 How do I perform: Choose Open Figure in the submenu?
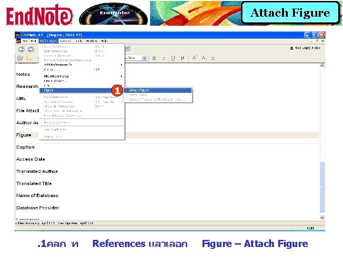(x=158, y=95)
